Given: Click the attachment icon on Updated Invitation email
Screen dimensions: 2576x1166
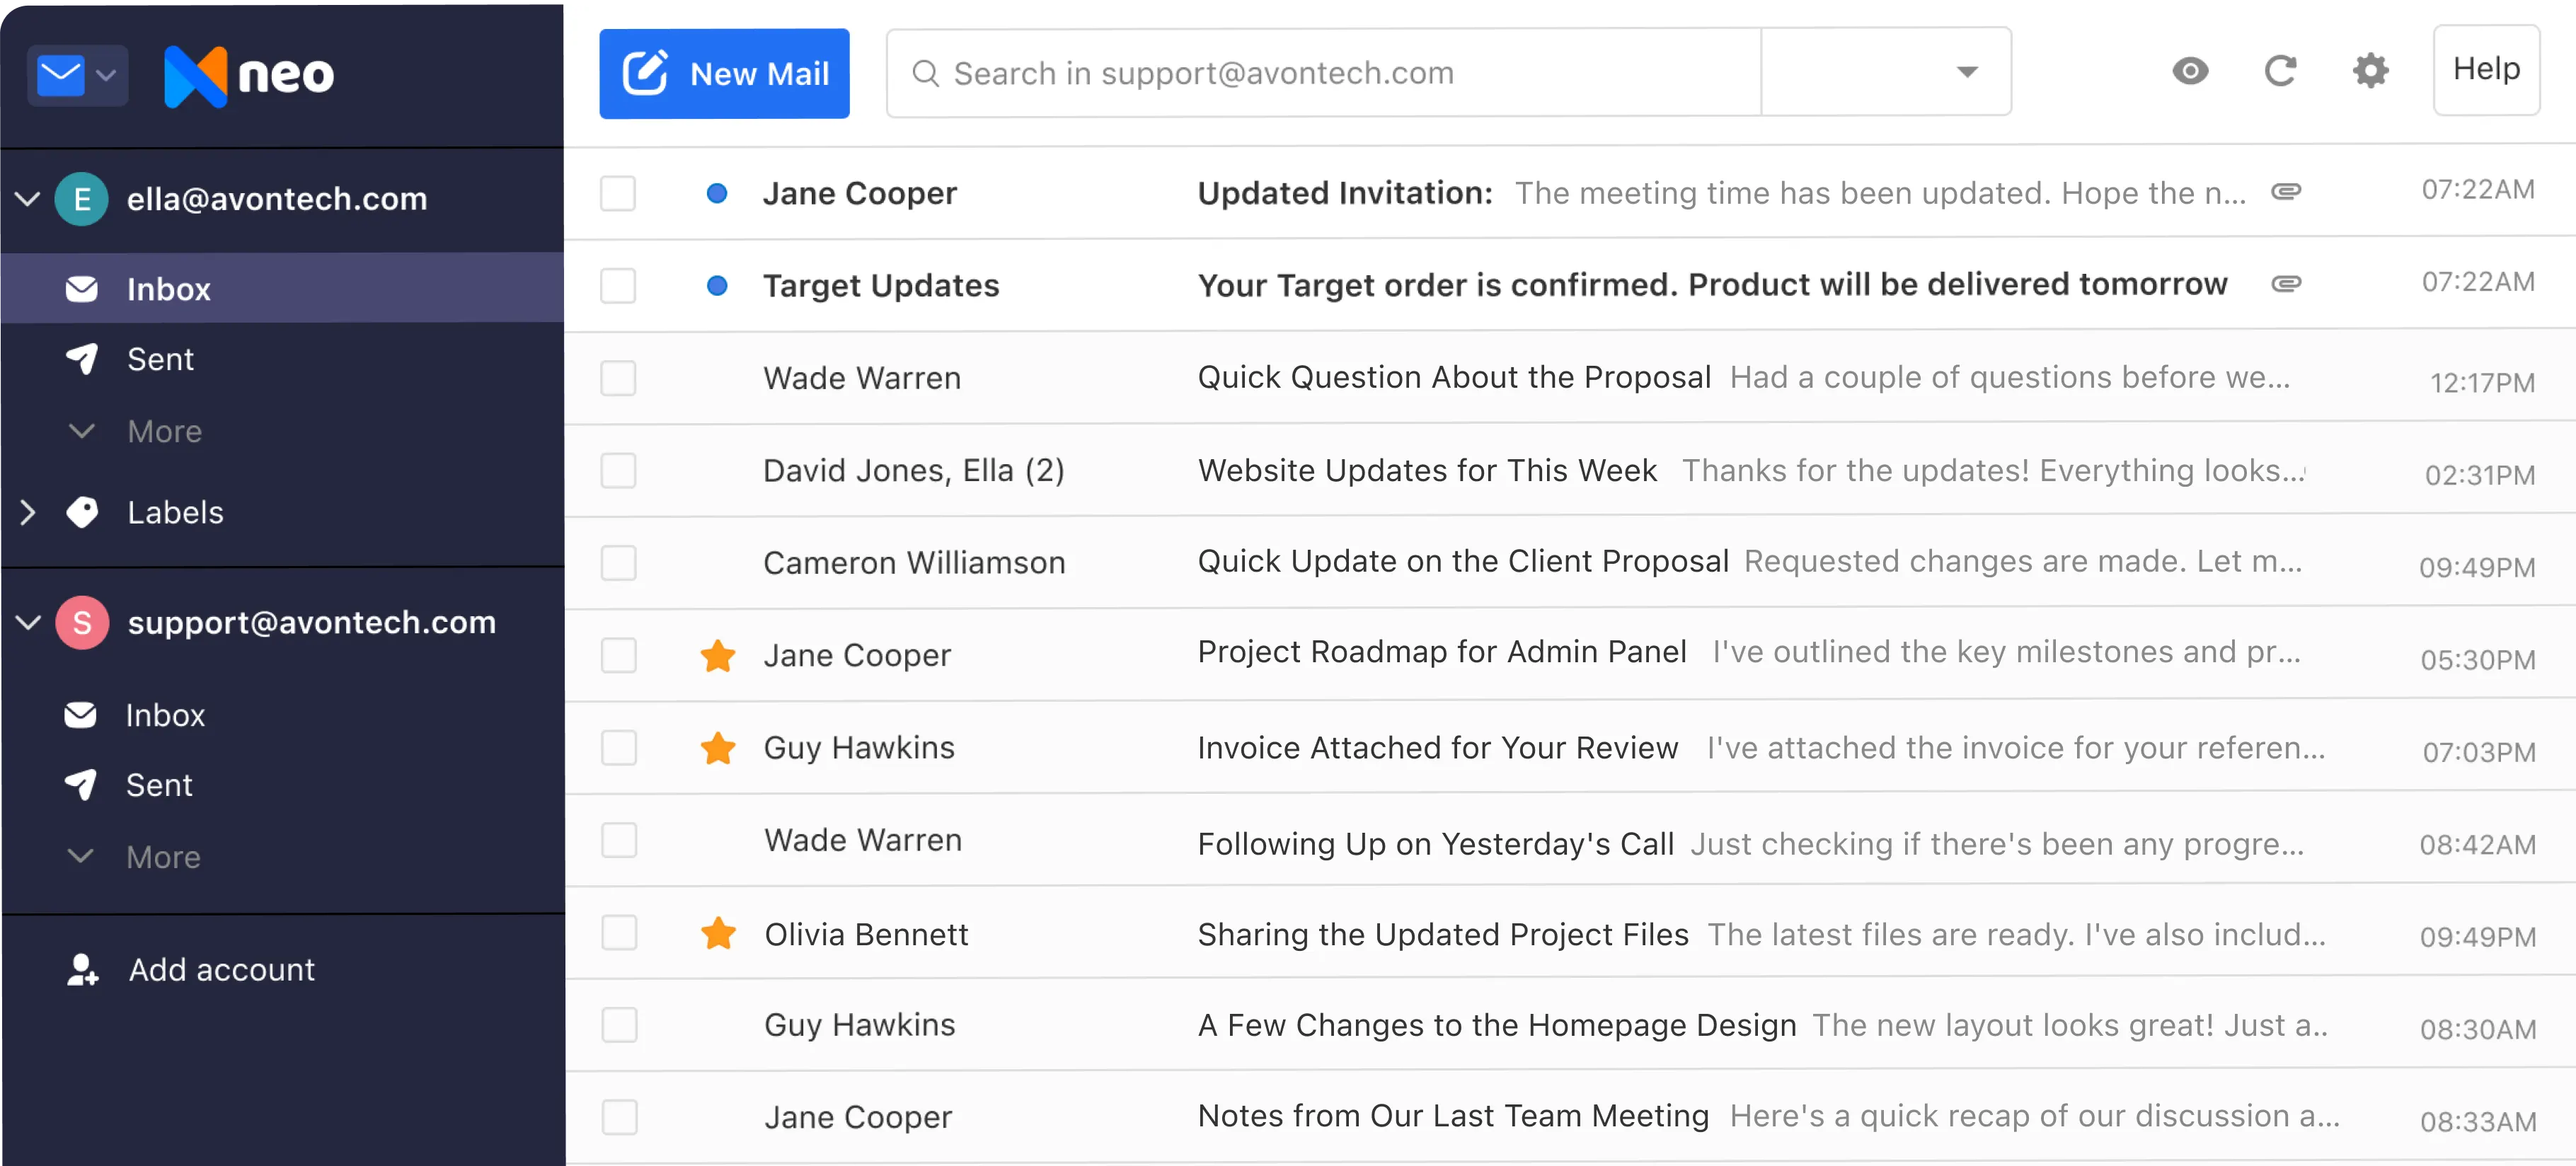Looking at the screenshot, I should coord(2286,191).
